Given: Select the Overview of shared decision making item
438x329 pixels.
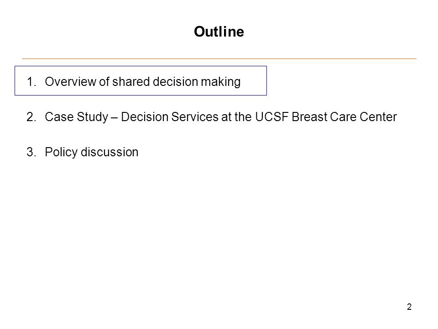Looking at the screenshot, I should coord(143,82).
